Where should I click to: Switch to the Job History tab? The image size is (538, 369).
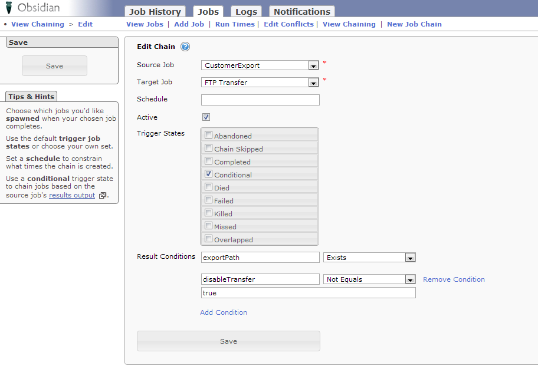coord(155,12)
